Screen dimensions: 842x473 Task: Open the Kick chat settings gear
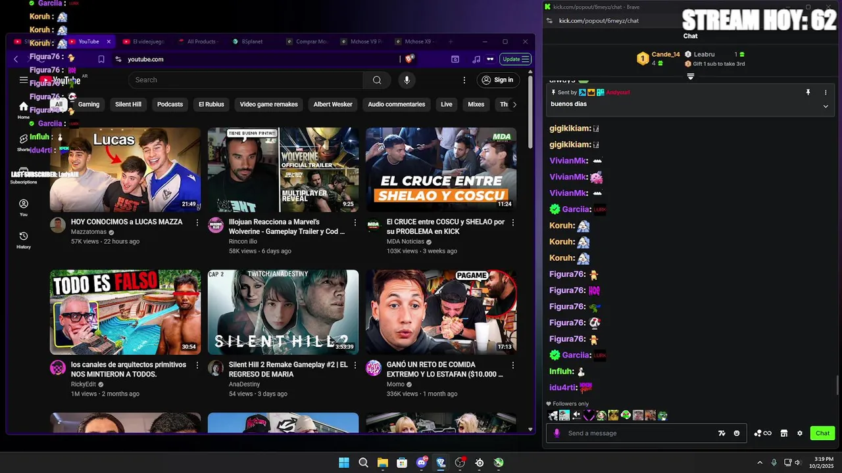[x=800, y=434]
